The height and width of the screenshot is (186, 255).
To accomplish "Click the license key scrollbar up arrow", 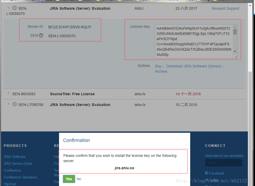I will pyautogui.click(x=235, y=27).
